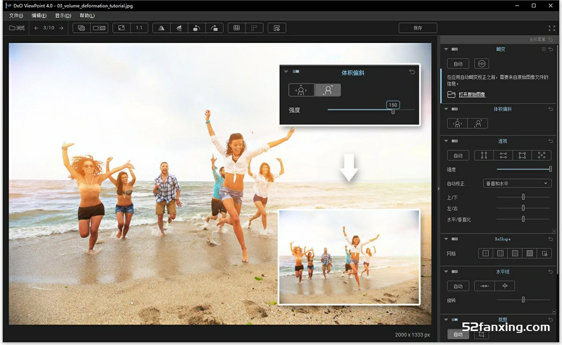Image resolution: width=562 pixels, height=345 pixels.
Task: Click the 上/下 slider
Action: coord(523,197)
